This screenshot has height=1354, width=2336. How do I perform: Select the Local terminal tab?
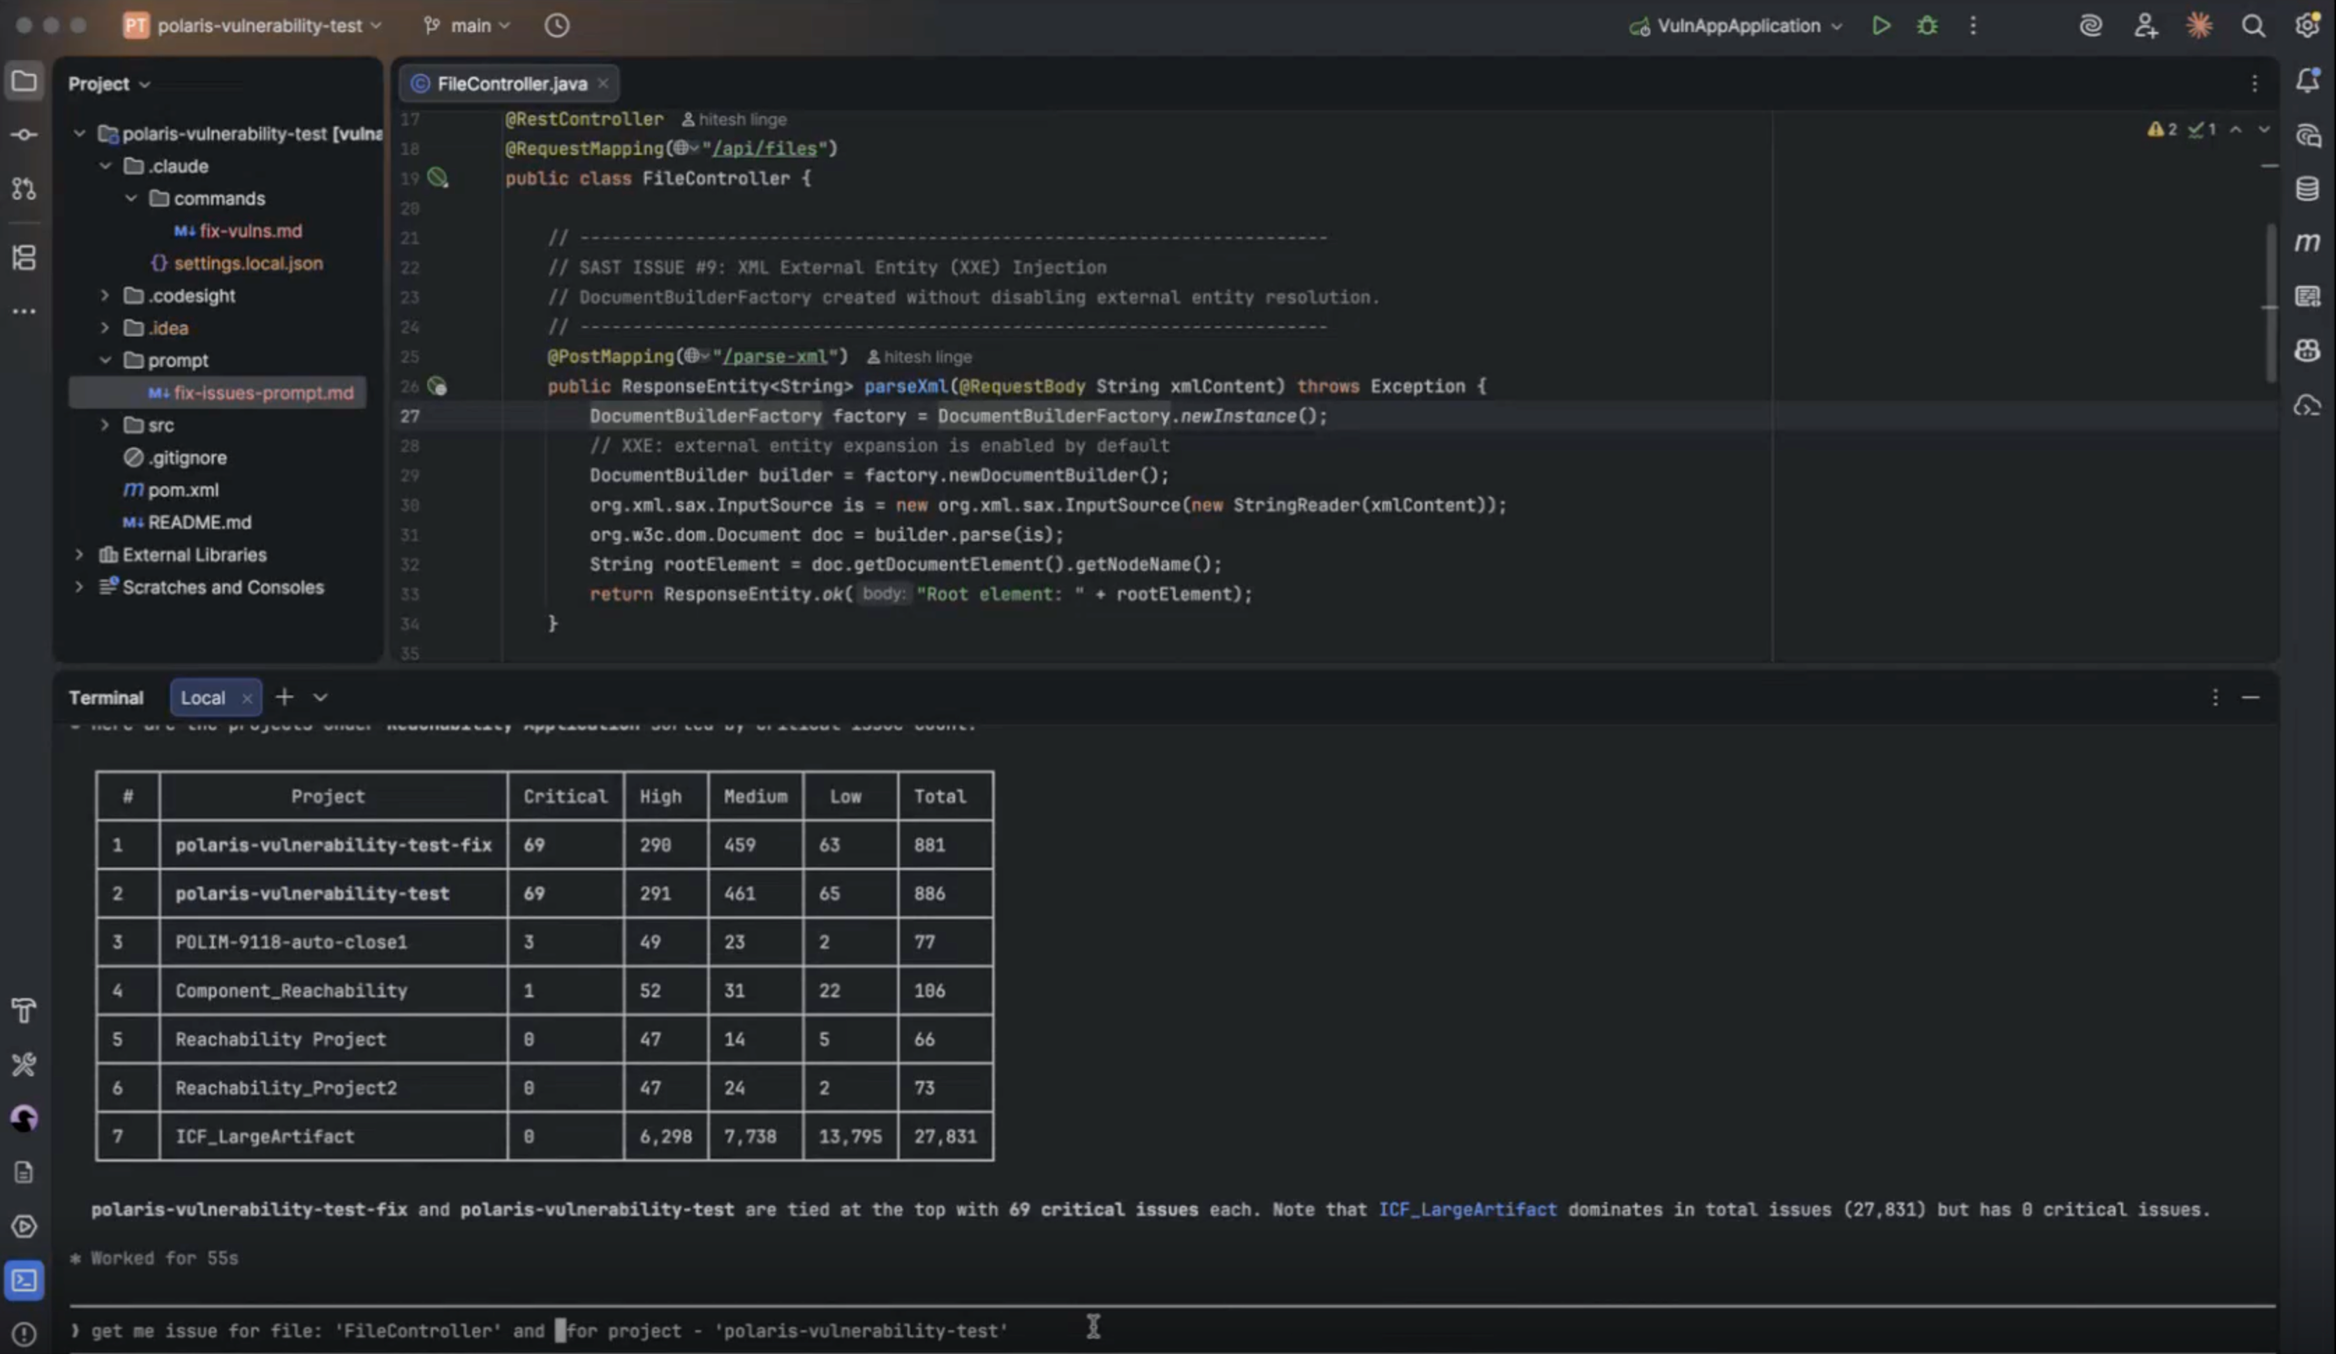click(203, 697)
